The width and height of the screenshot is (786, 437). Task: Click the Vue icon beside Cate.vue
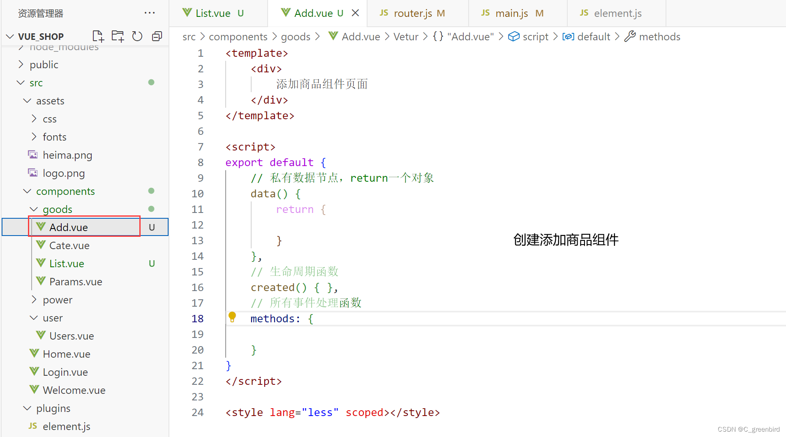pos(41,245)
